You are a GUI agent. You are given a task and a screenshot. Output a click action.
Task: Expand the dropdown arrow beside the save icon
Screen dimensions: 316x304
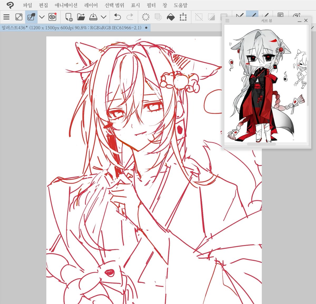[x=104, y=17]
